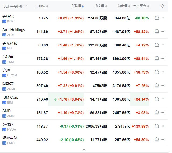The width and height of the screenshot is (172, 153).
Task: Click 高通 market cap 1855.03亿
Action: click(x=121, y=72)
